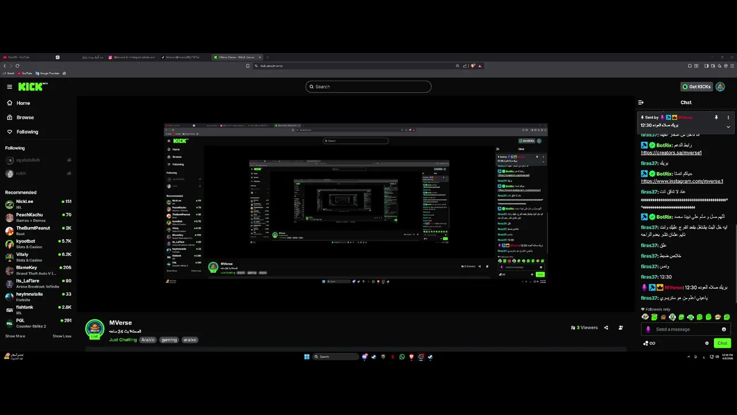Open recommended channel PeachKachu
Screen dimensions: 737x415
[38, 217]
